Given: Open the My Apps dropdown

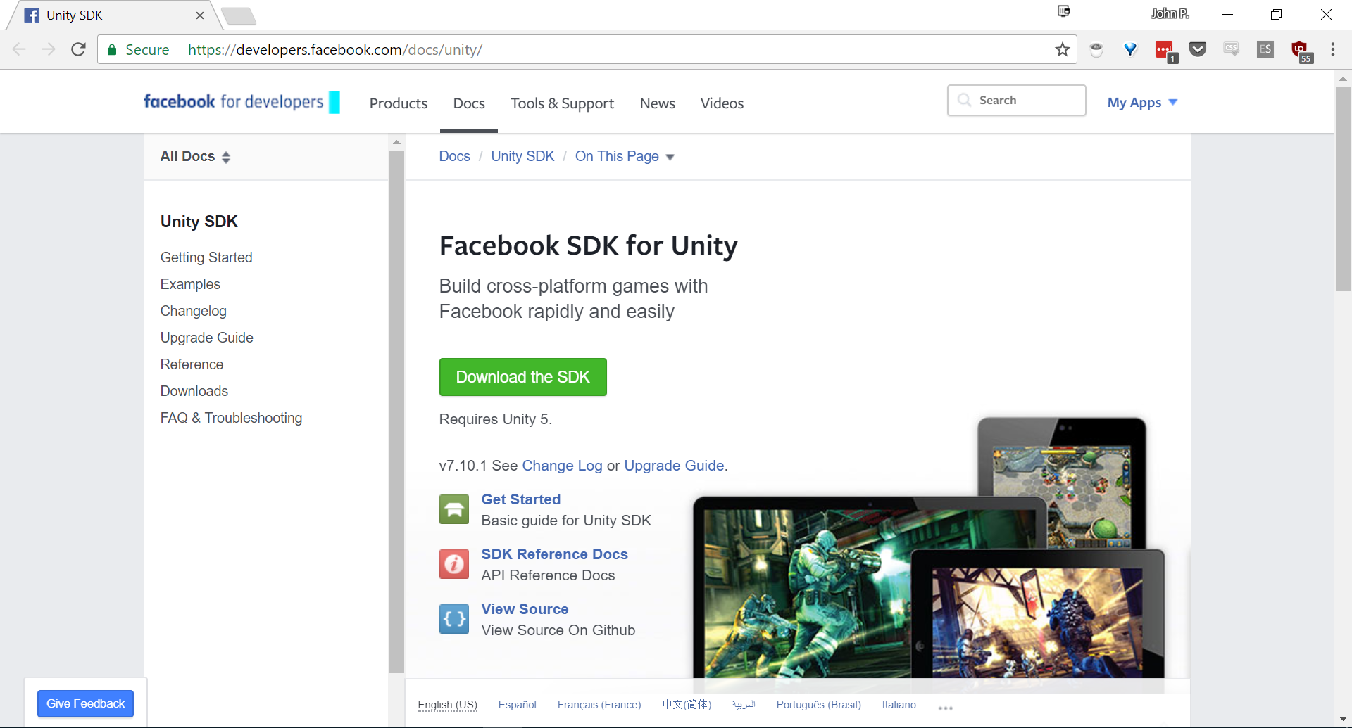Looking at the screenshot, I should point(1142,103).
